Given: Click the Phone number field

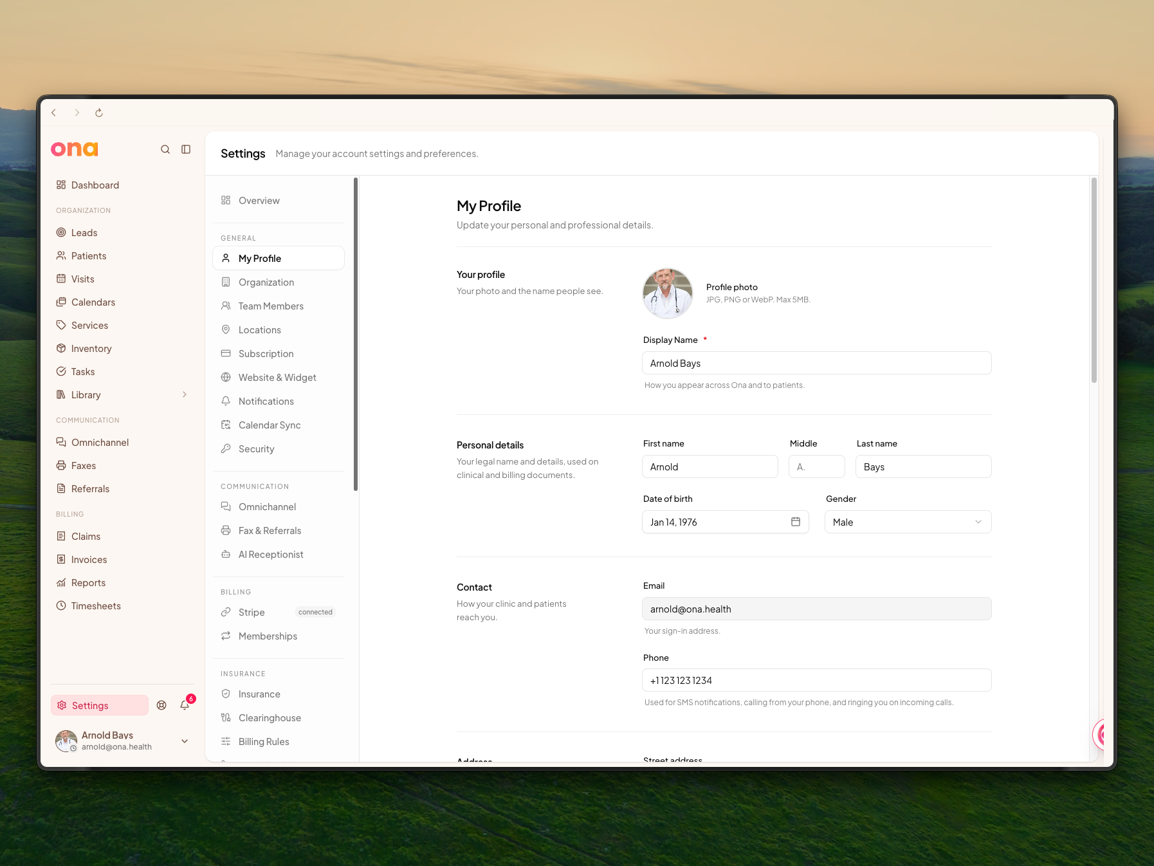Looking at the screenshot, I should coord(817,680).
